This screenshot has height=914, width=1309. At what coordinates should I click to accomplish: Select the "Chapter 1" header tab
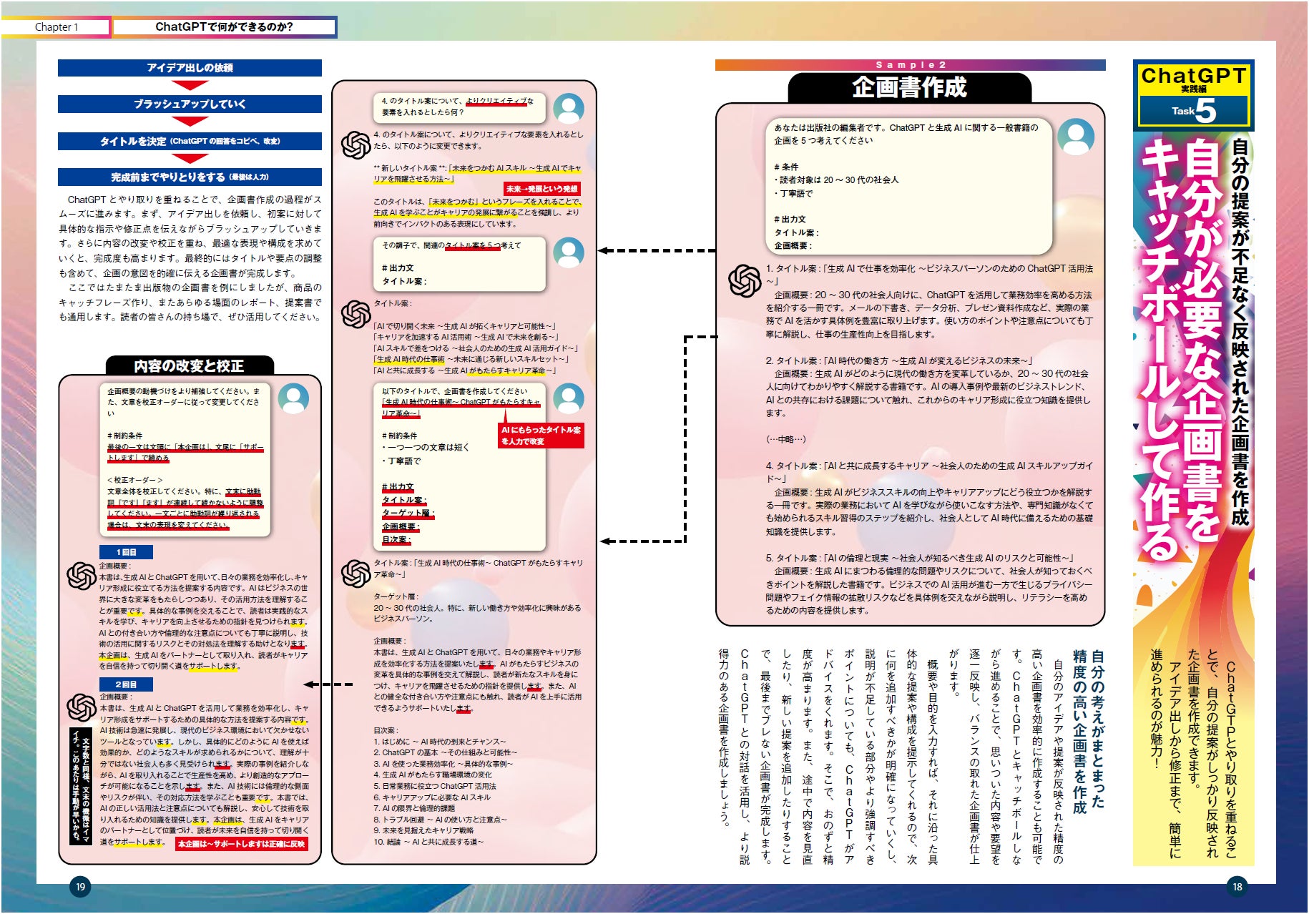tap(57, 27)
